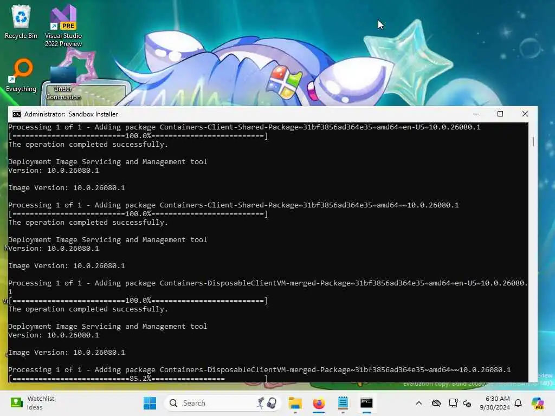
Task: Click the first 'Image Version: 10.0.26080.1' line
Action: click(x=67, y=188)
